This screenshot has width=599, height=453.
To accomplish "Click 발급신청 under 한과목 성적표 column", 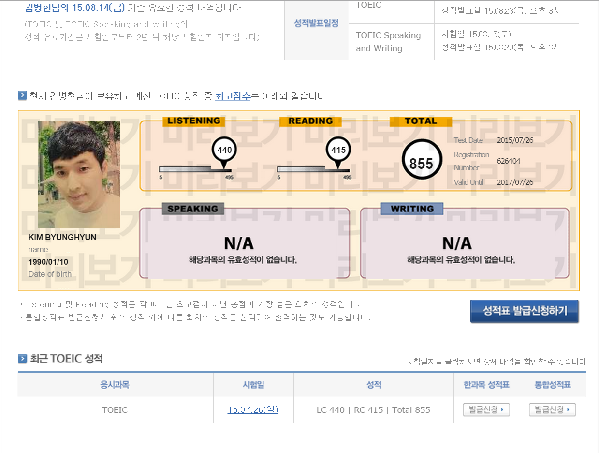I will pyautogui.click(x=486, y=410).
